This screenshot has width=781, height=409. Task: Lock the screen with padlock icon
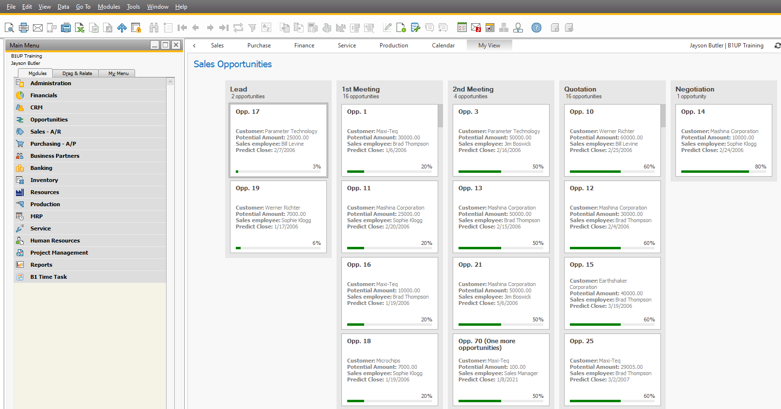[136, 28]
